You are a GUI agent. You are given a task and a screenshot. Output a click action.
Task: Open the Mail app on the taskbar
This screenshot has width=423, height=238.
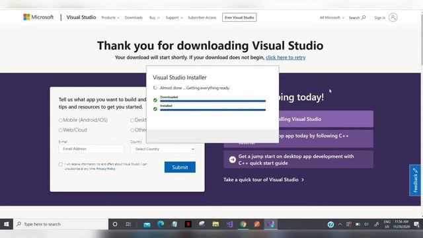pyautogui.click(x=147, y=224)
